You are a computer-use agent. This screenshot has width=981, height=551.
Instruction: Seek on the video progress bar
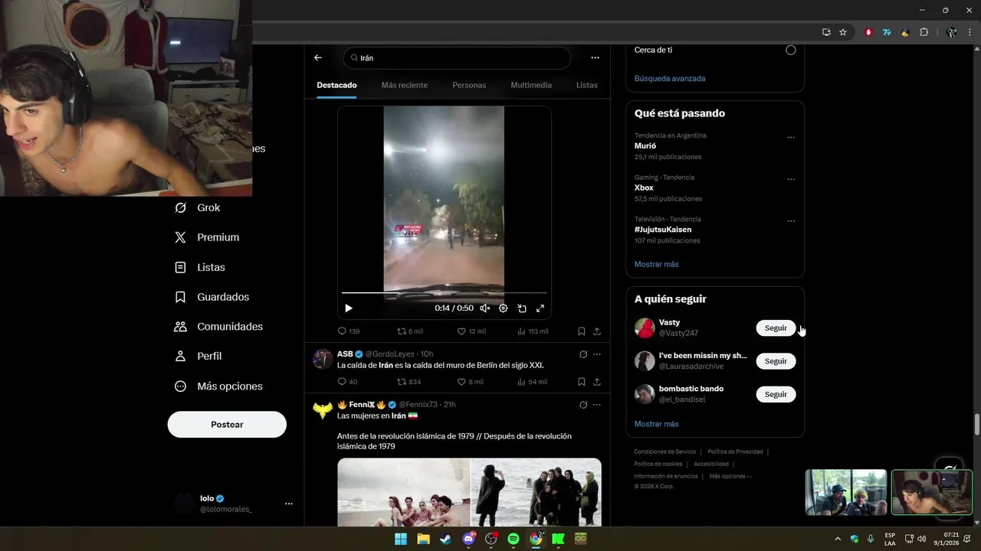point(445,292)
